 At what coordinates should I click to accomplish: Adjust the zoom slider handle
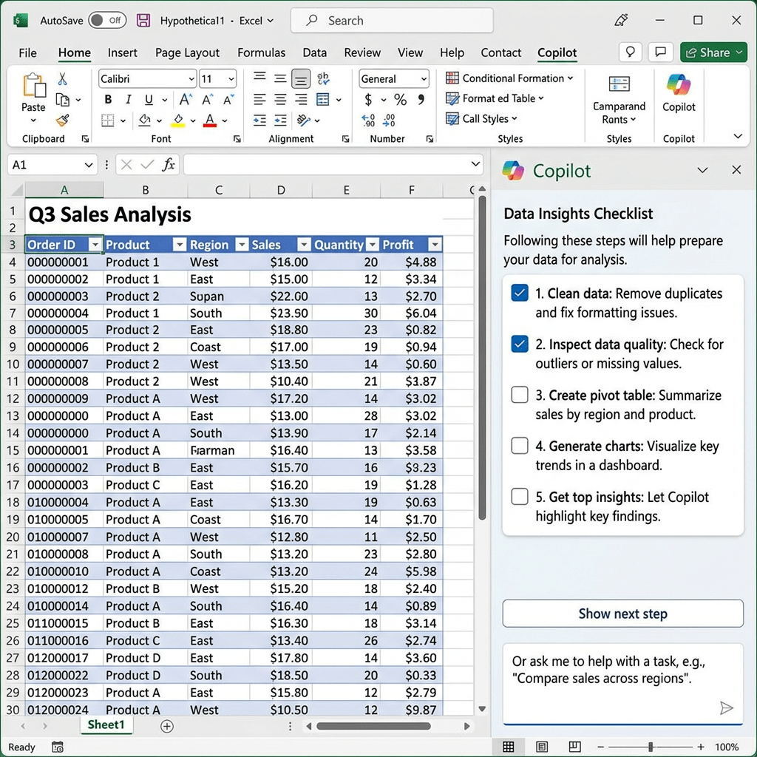coord(651,747)
